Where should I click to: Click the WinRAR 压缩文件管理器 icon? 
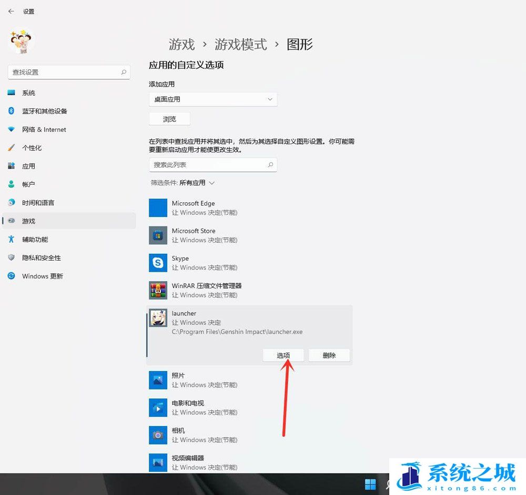pos(157,290)
